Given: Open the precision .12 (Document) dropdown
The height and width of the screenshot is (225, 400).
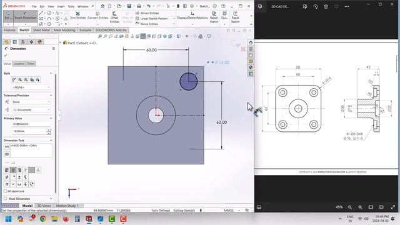Looking at the screenshot, I should [31, 110].
